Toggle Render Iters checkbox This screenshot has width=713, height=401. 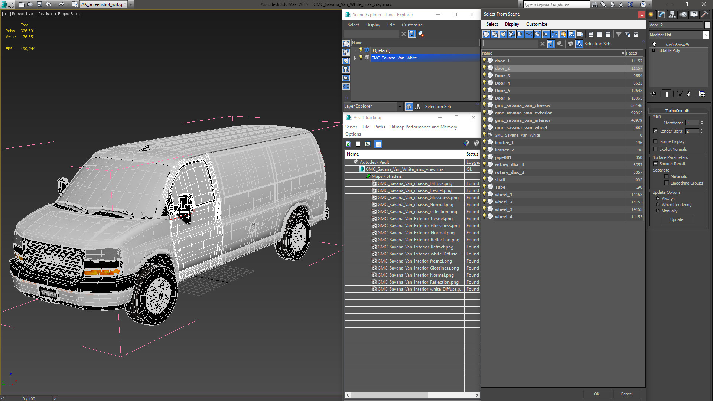pos(655,131)
